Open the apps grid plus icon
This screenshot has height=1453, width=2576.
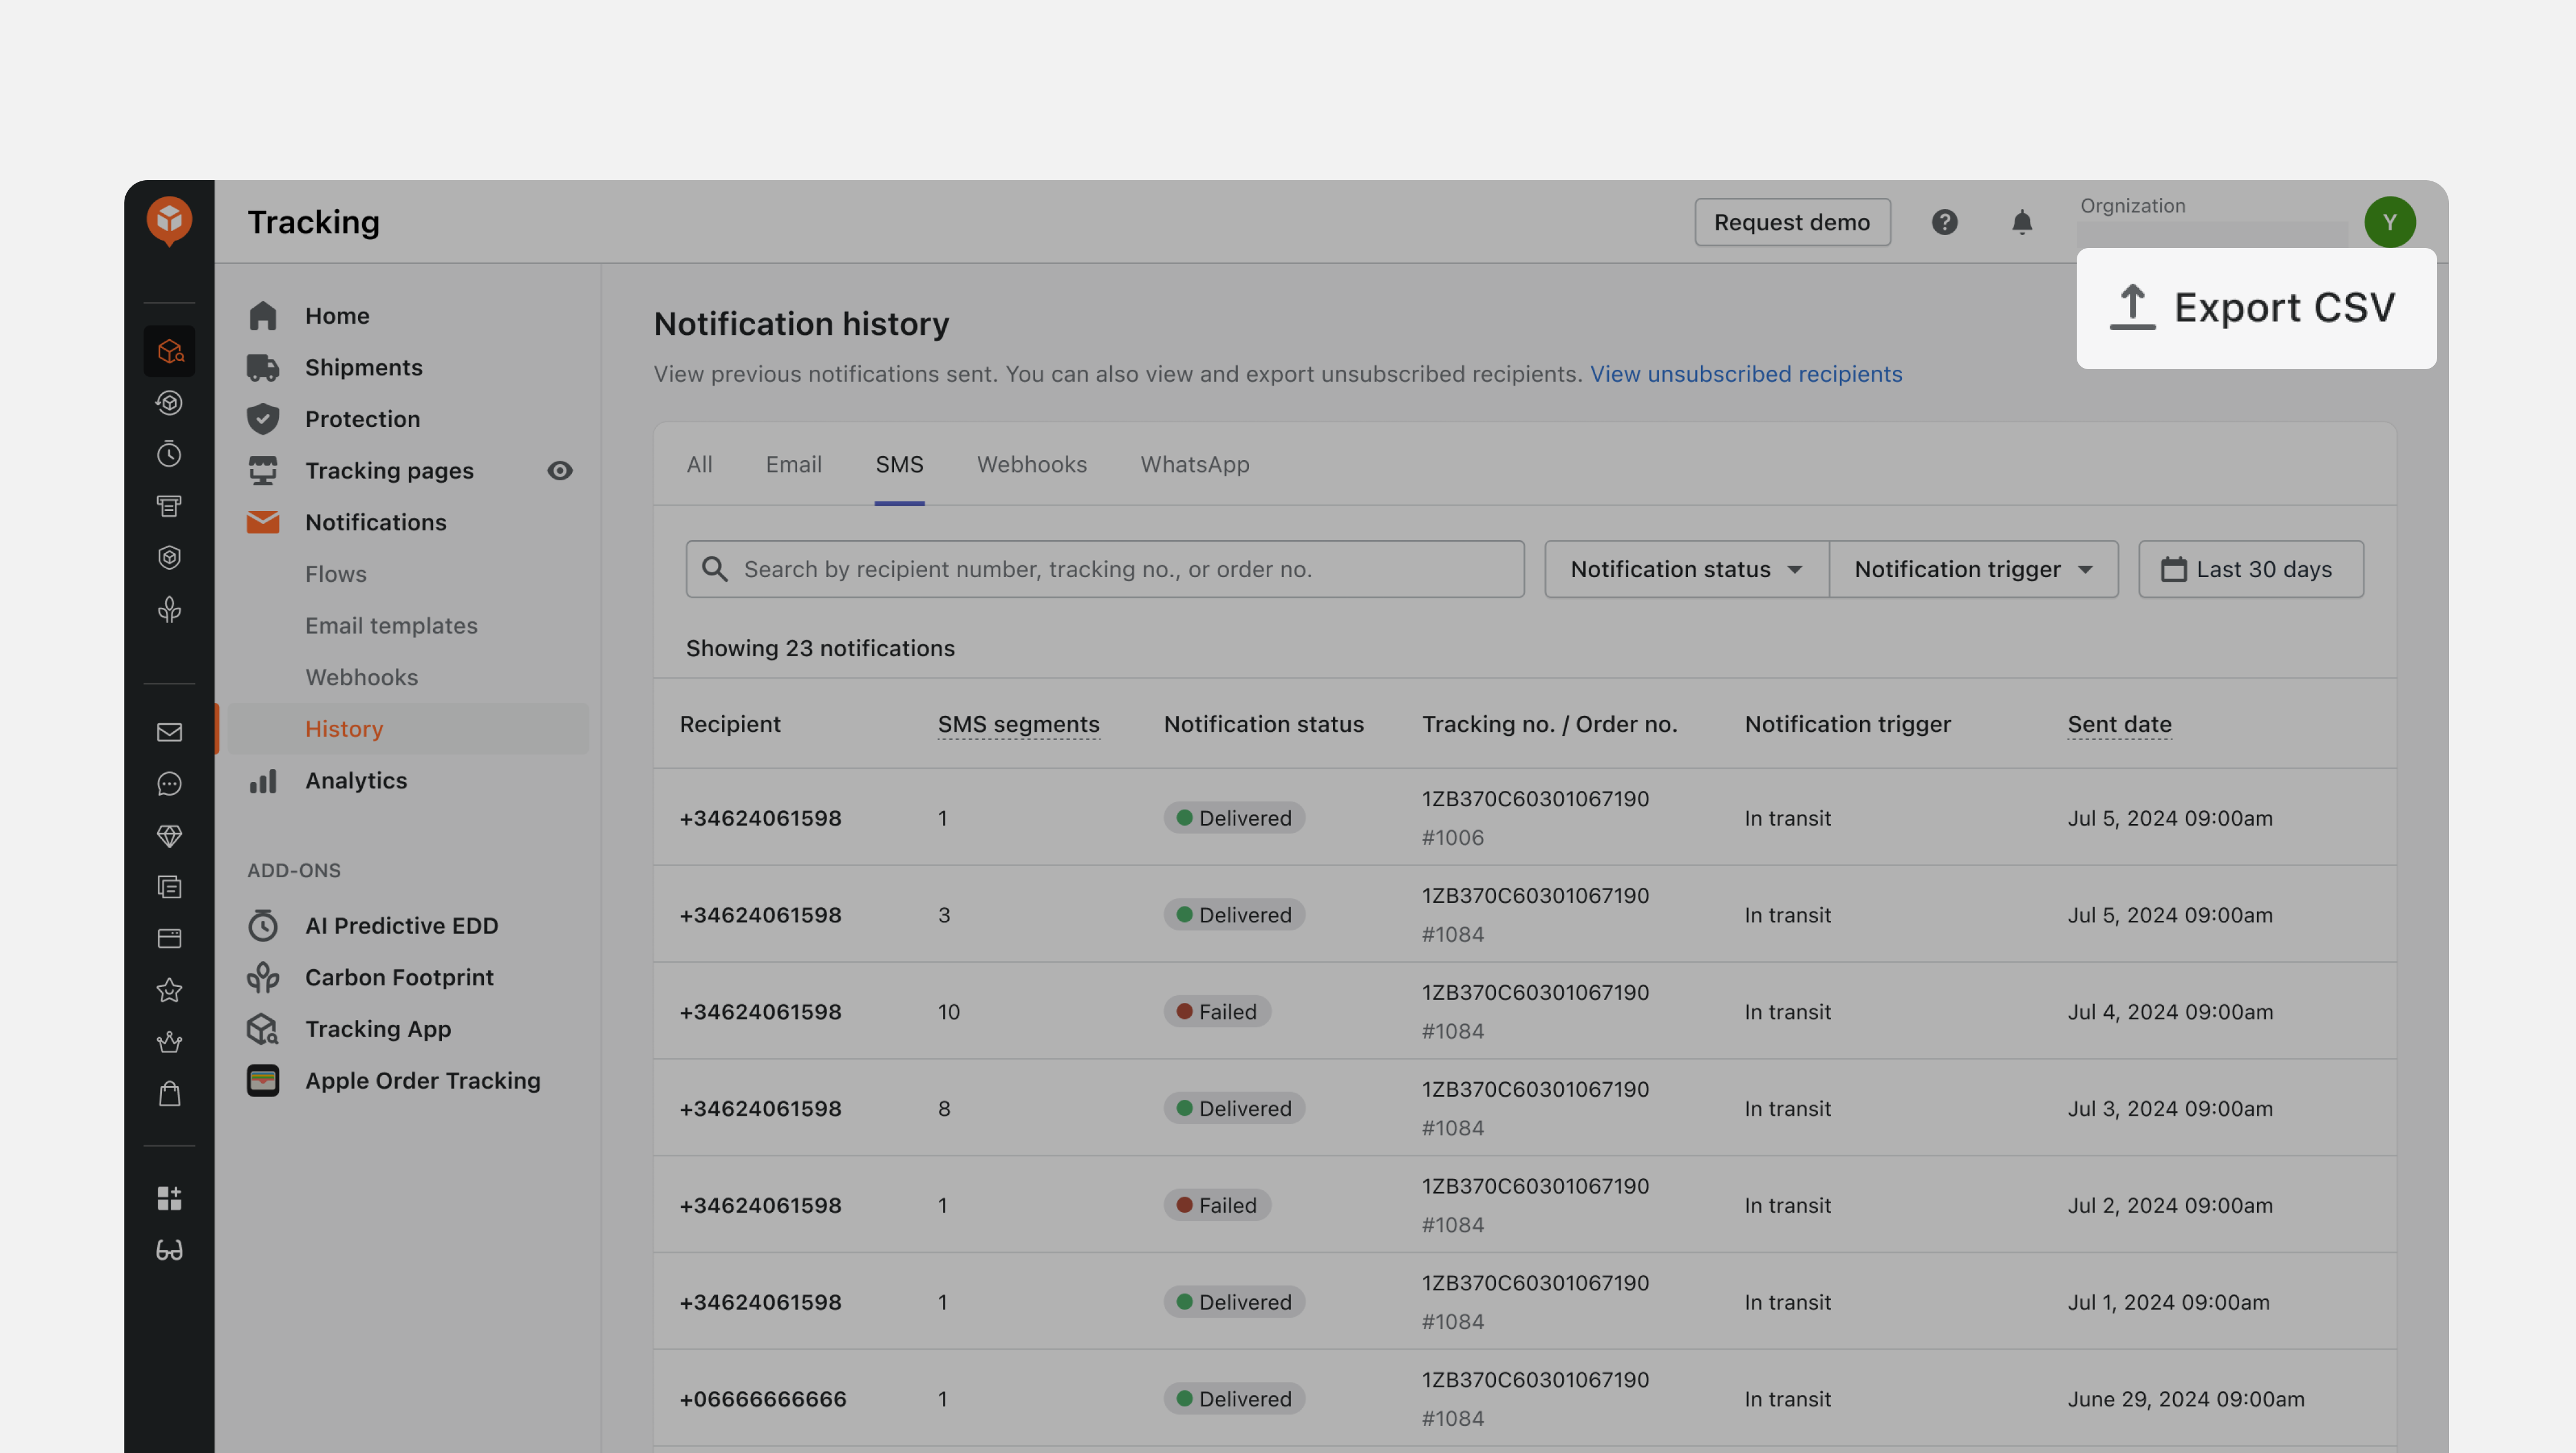169,1198
